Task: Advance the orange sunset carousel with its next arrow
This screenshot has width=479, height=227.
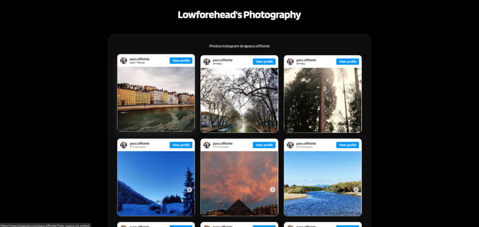Action: (273, 190)
